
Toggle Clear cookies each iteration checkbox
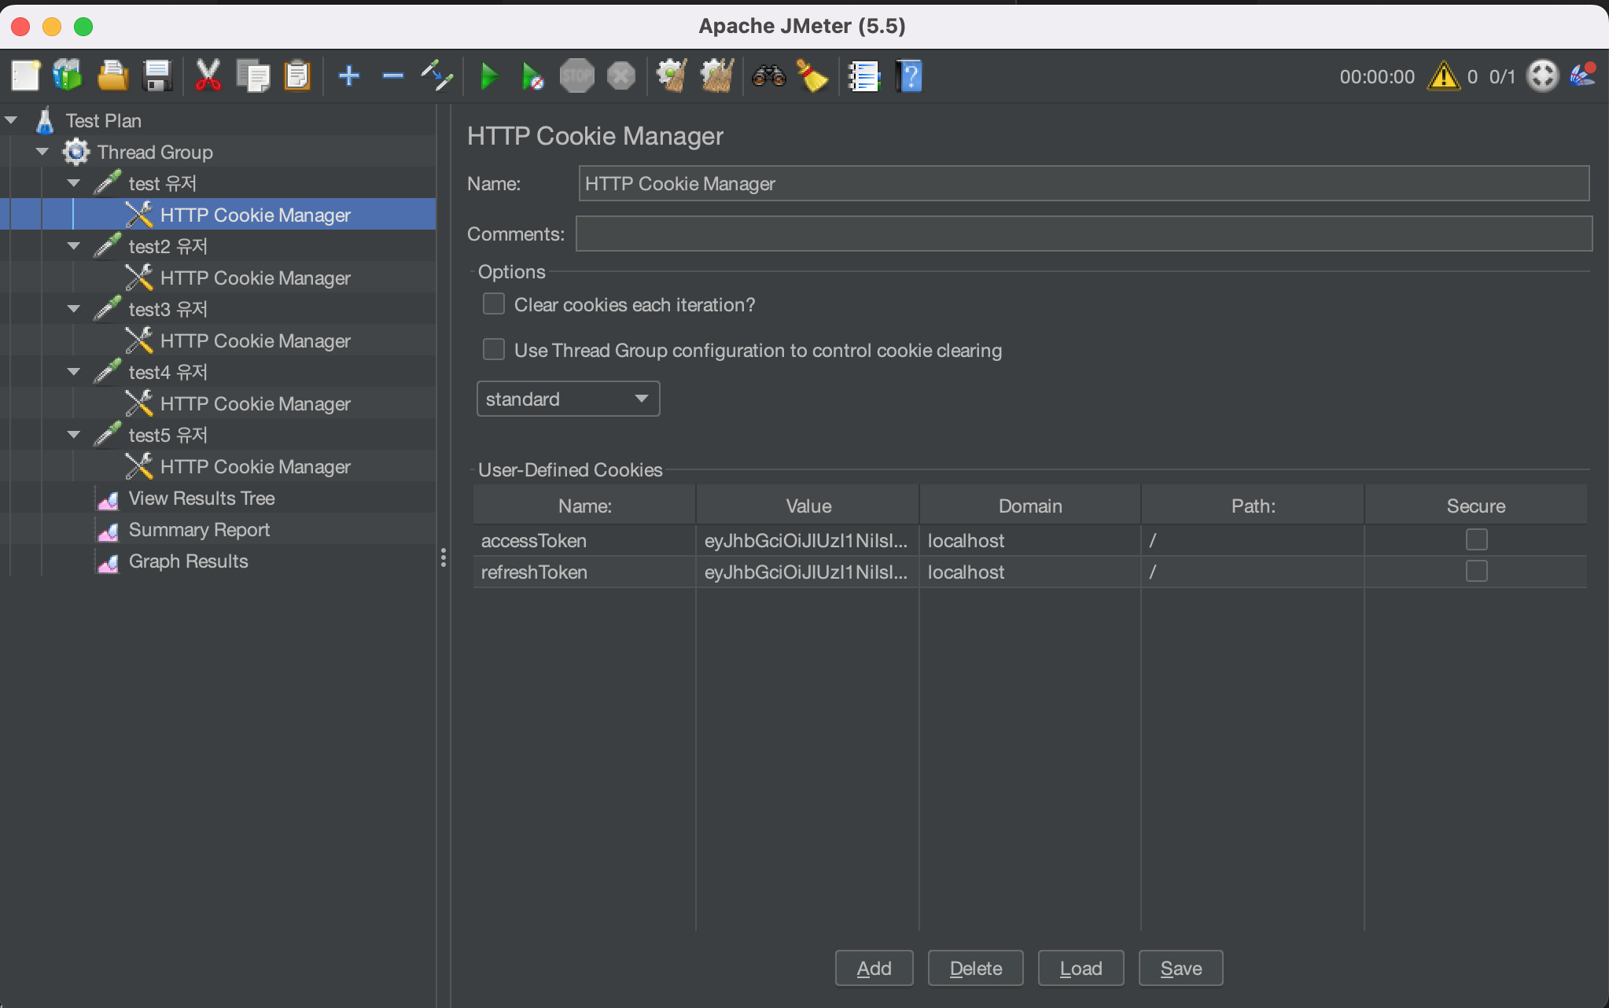pos(493,304)
